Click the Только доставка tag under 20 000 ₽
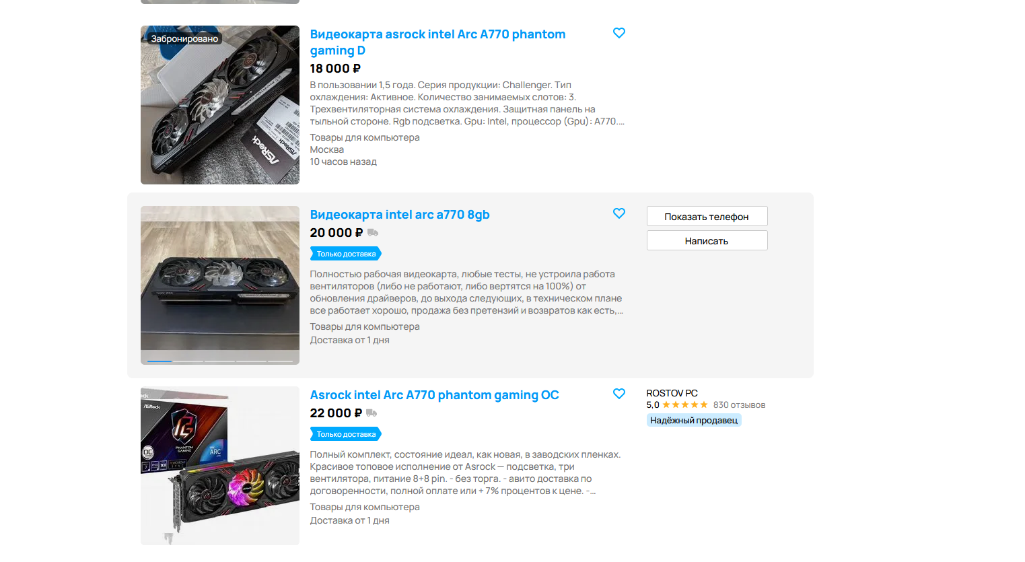Viewport: 1025px width, 562px height. [346, 254]
